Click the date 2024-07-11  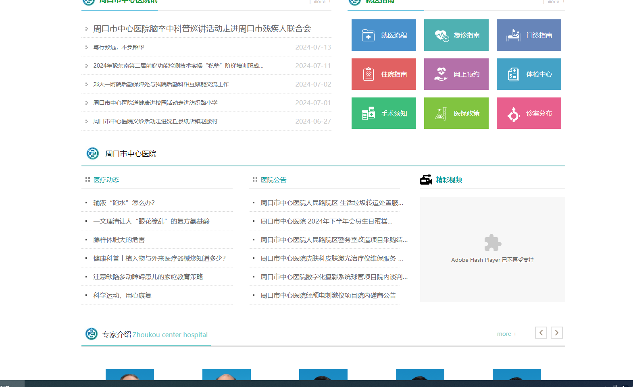pyautogui.click(x=313, y=66)
